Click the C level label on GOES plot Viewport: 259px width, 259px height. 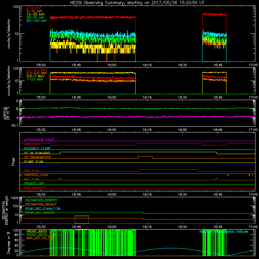pos(17,101)
